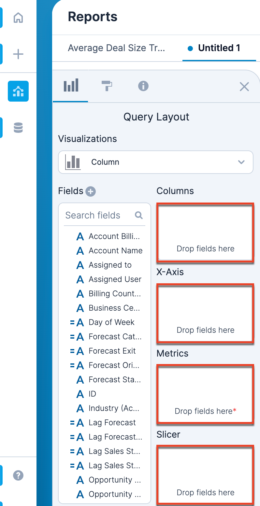
Task: Select the Day of Week field
Action: tap(111, 322)
